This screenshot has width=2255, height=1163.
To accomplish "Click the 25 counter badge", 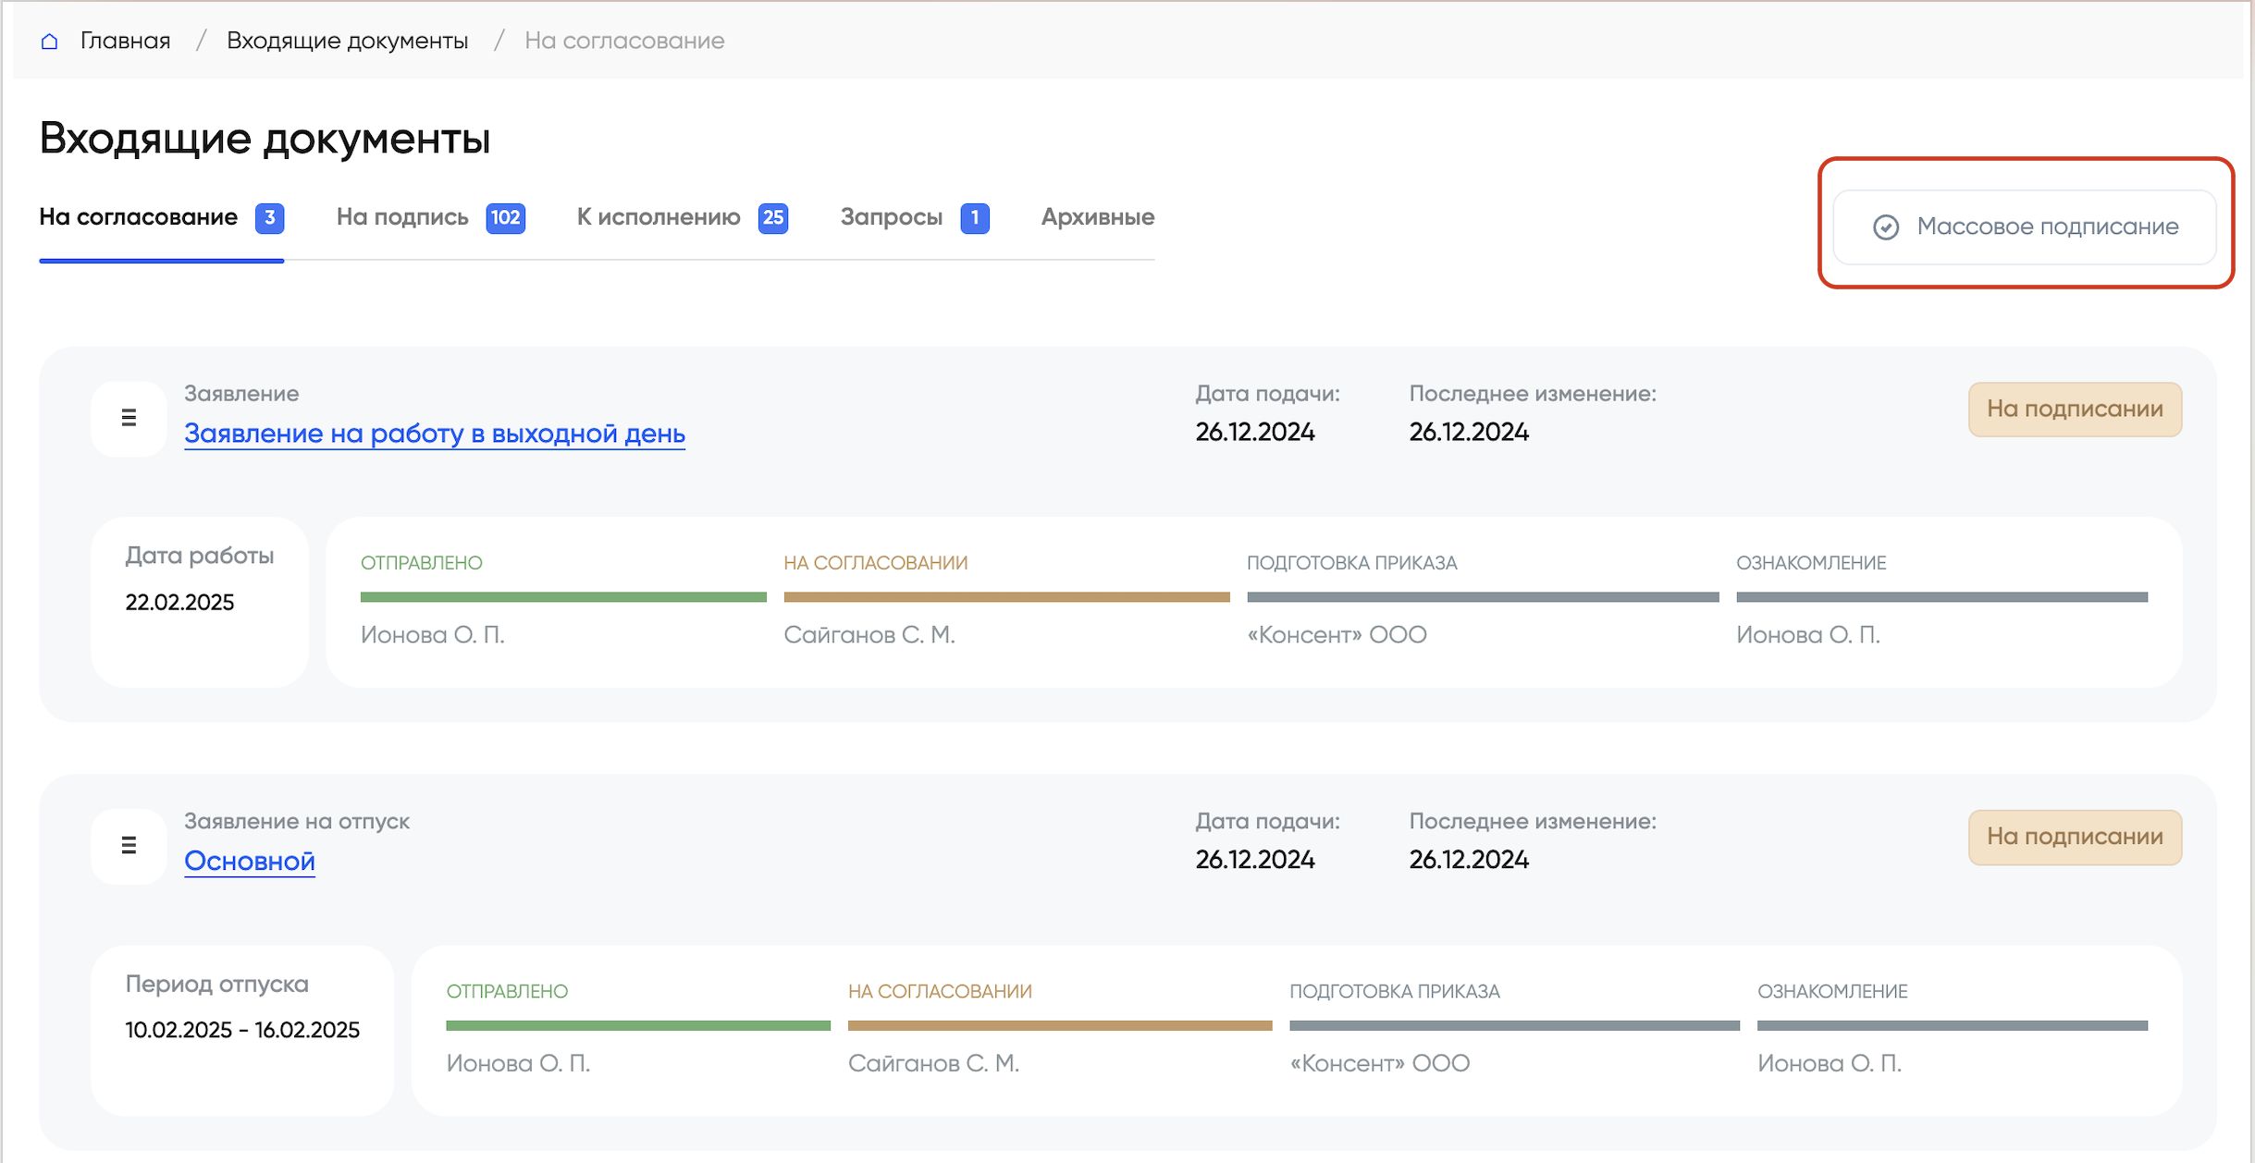I will coord(772,218).
